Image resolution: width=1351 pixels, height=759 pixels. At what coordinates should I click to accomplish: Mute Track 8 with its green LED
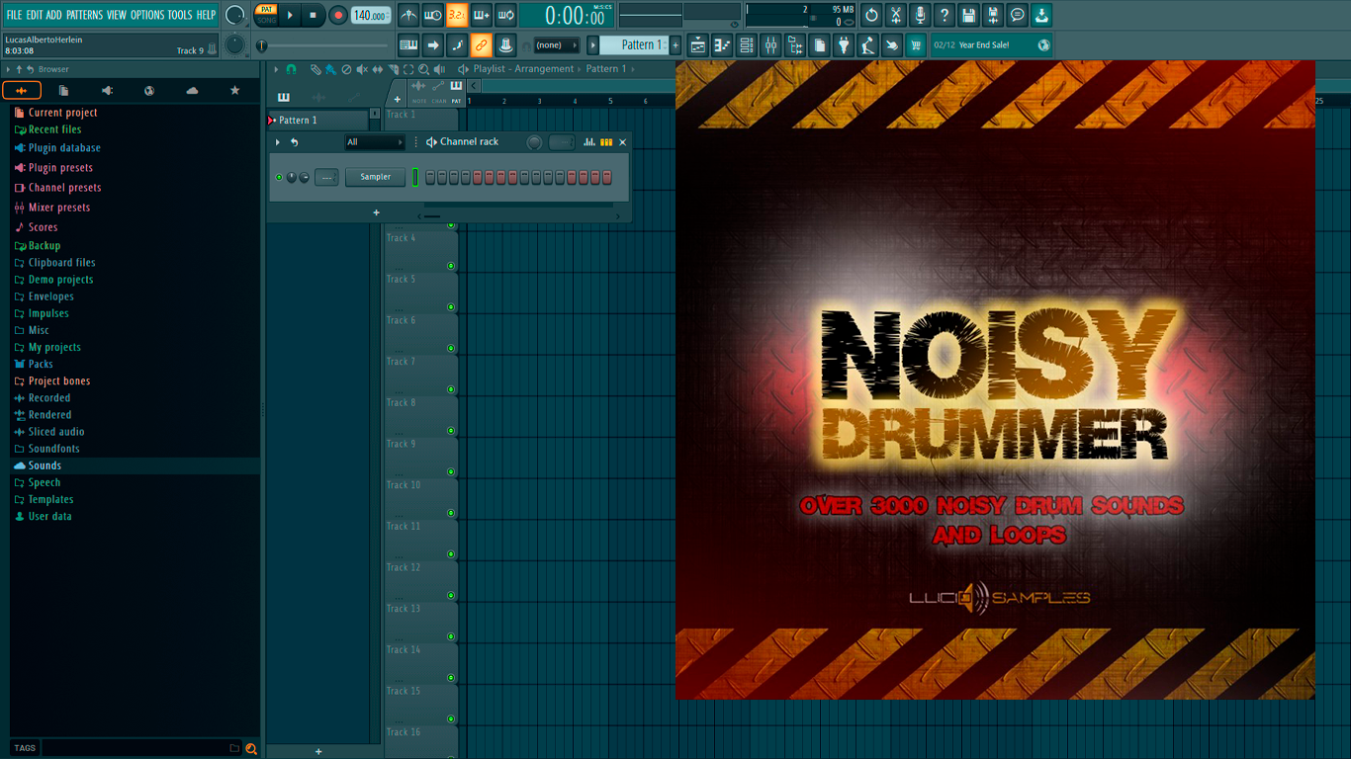(451, 430)
